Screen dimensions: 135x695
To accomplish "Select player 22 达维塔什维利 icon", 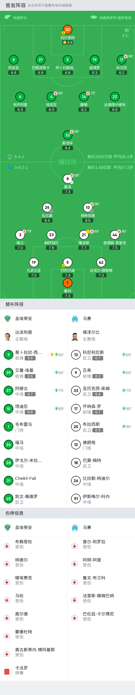I will coord(115,97).
